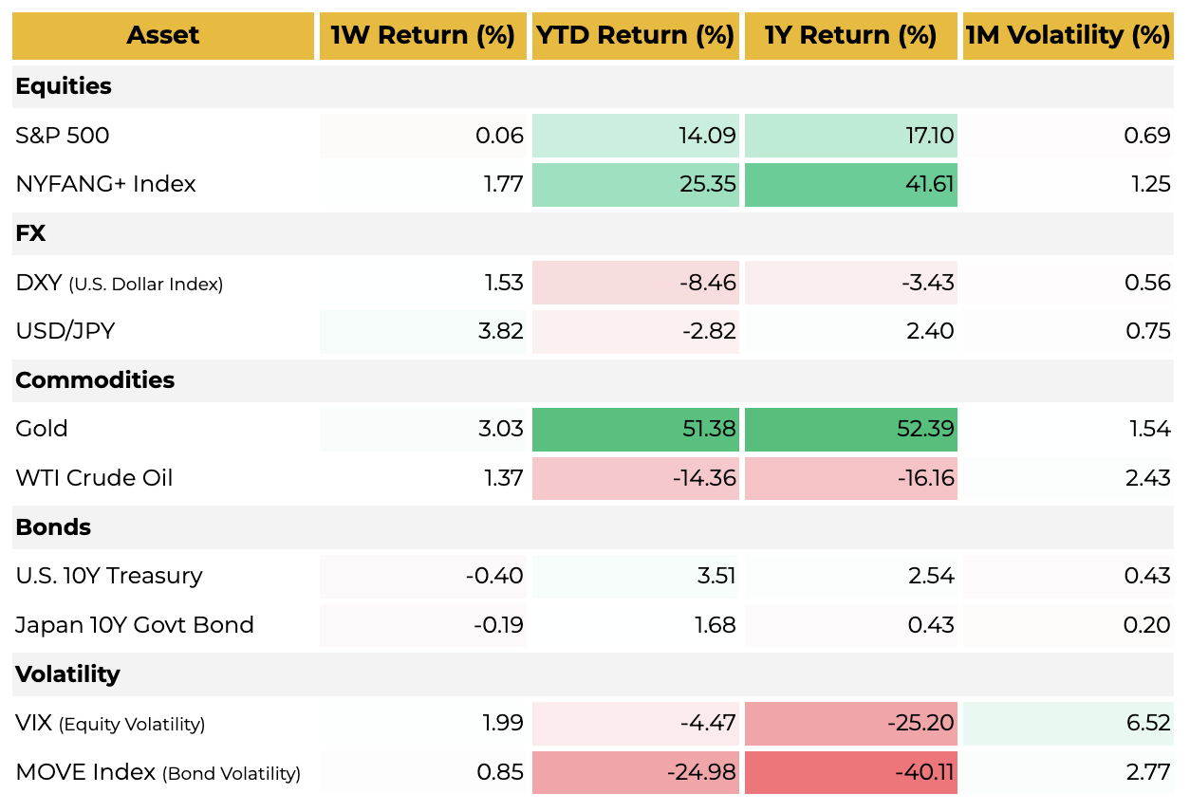Select the NYFANG+ Index row label
Viewport: 1190px width, 812px height.
[x=105, y=184]
